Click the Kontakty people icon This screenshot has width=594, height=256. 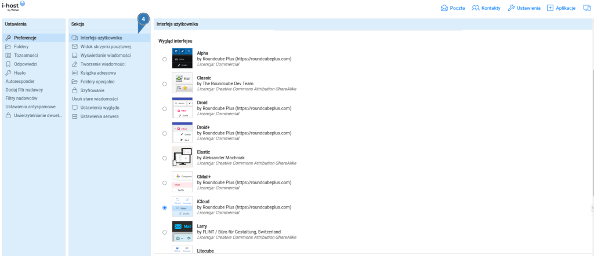click(x=476, y=8)
